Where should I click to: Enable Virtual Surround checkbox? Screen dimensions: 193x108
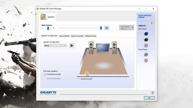(78, 79)
